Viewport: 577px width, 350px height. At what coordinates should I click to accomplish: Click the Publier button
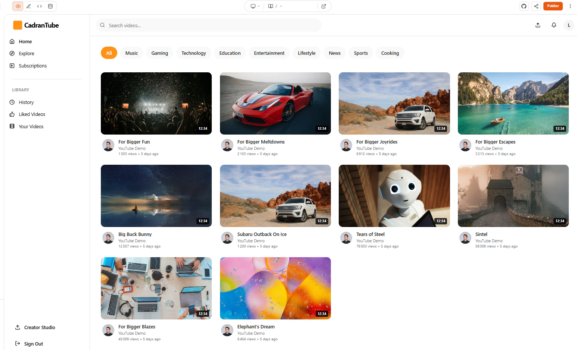click(x=553, y=6)
